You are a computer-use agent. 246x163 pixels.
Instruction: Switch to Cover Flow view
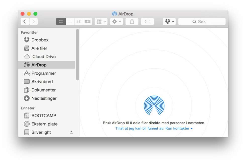click(x=88, y=22)
